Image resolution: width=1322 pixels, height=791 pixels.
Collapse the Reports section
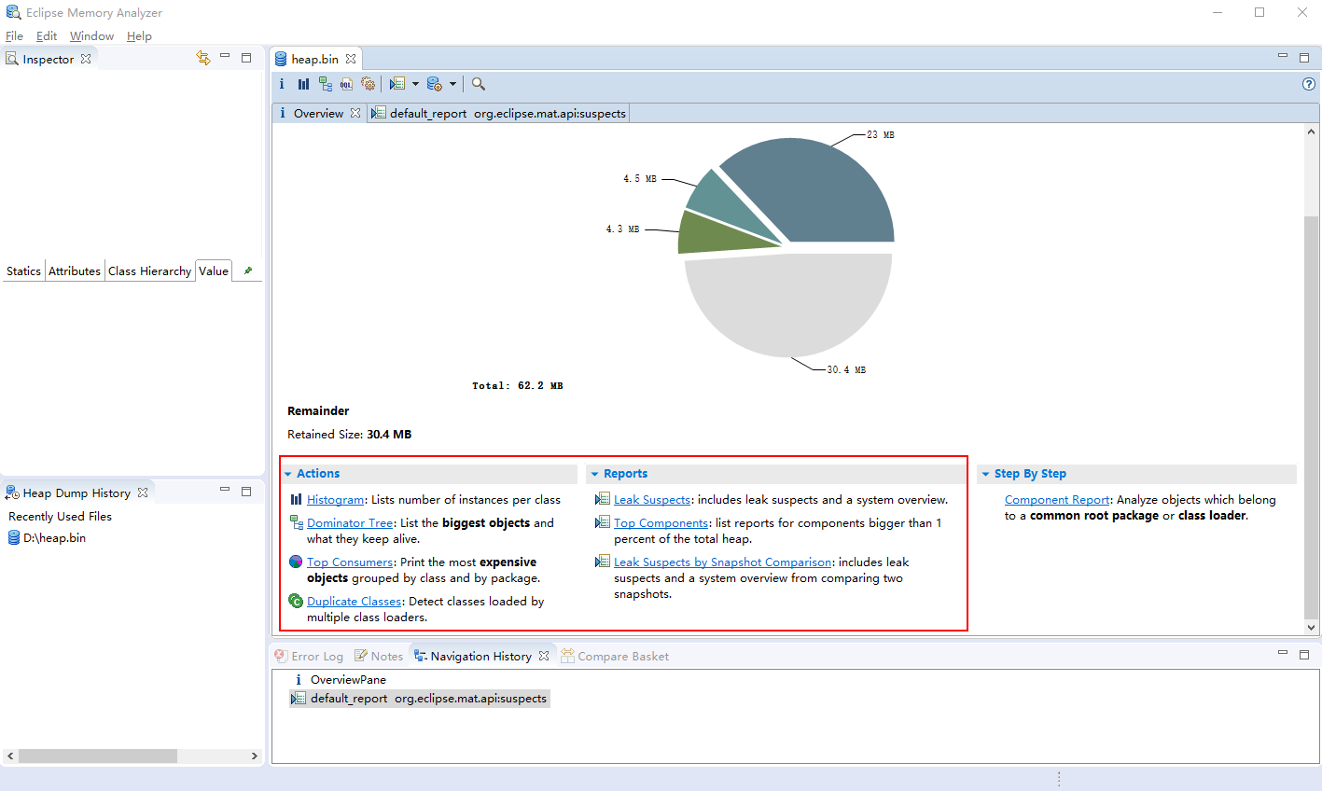[x=595, y=474]
